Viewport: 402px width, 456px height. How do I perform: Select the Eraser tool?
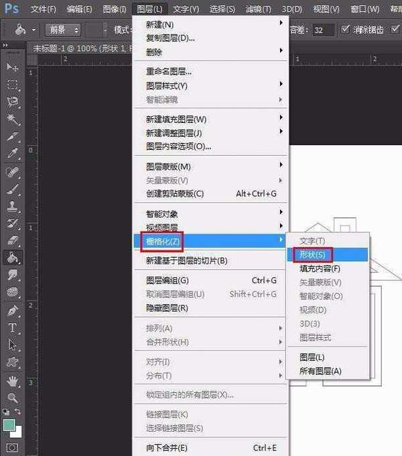pos(12,240)
